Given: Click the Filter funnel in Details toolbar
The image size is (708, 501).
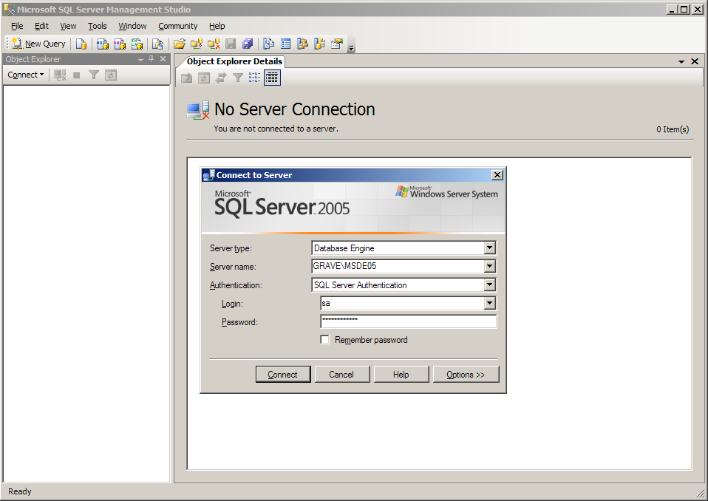Looking at the screenshot, I should 237,78.
